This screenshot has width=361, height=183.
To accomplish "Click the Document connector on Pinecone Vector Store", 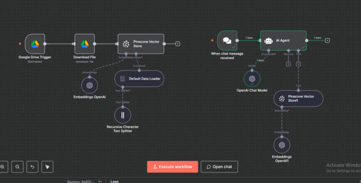I will tap(136, 54).
